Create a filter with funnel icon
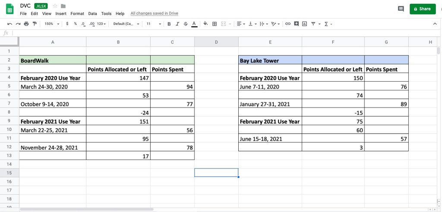Viewport: 442px width, 212px height. pos(313,24)
